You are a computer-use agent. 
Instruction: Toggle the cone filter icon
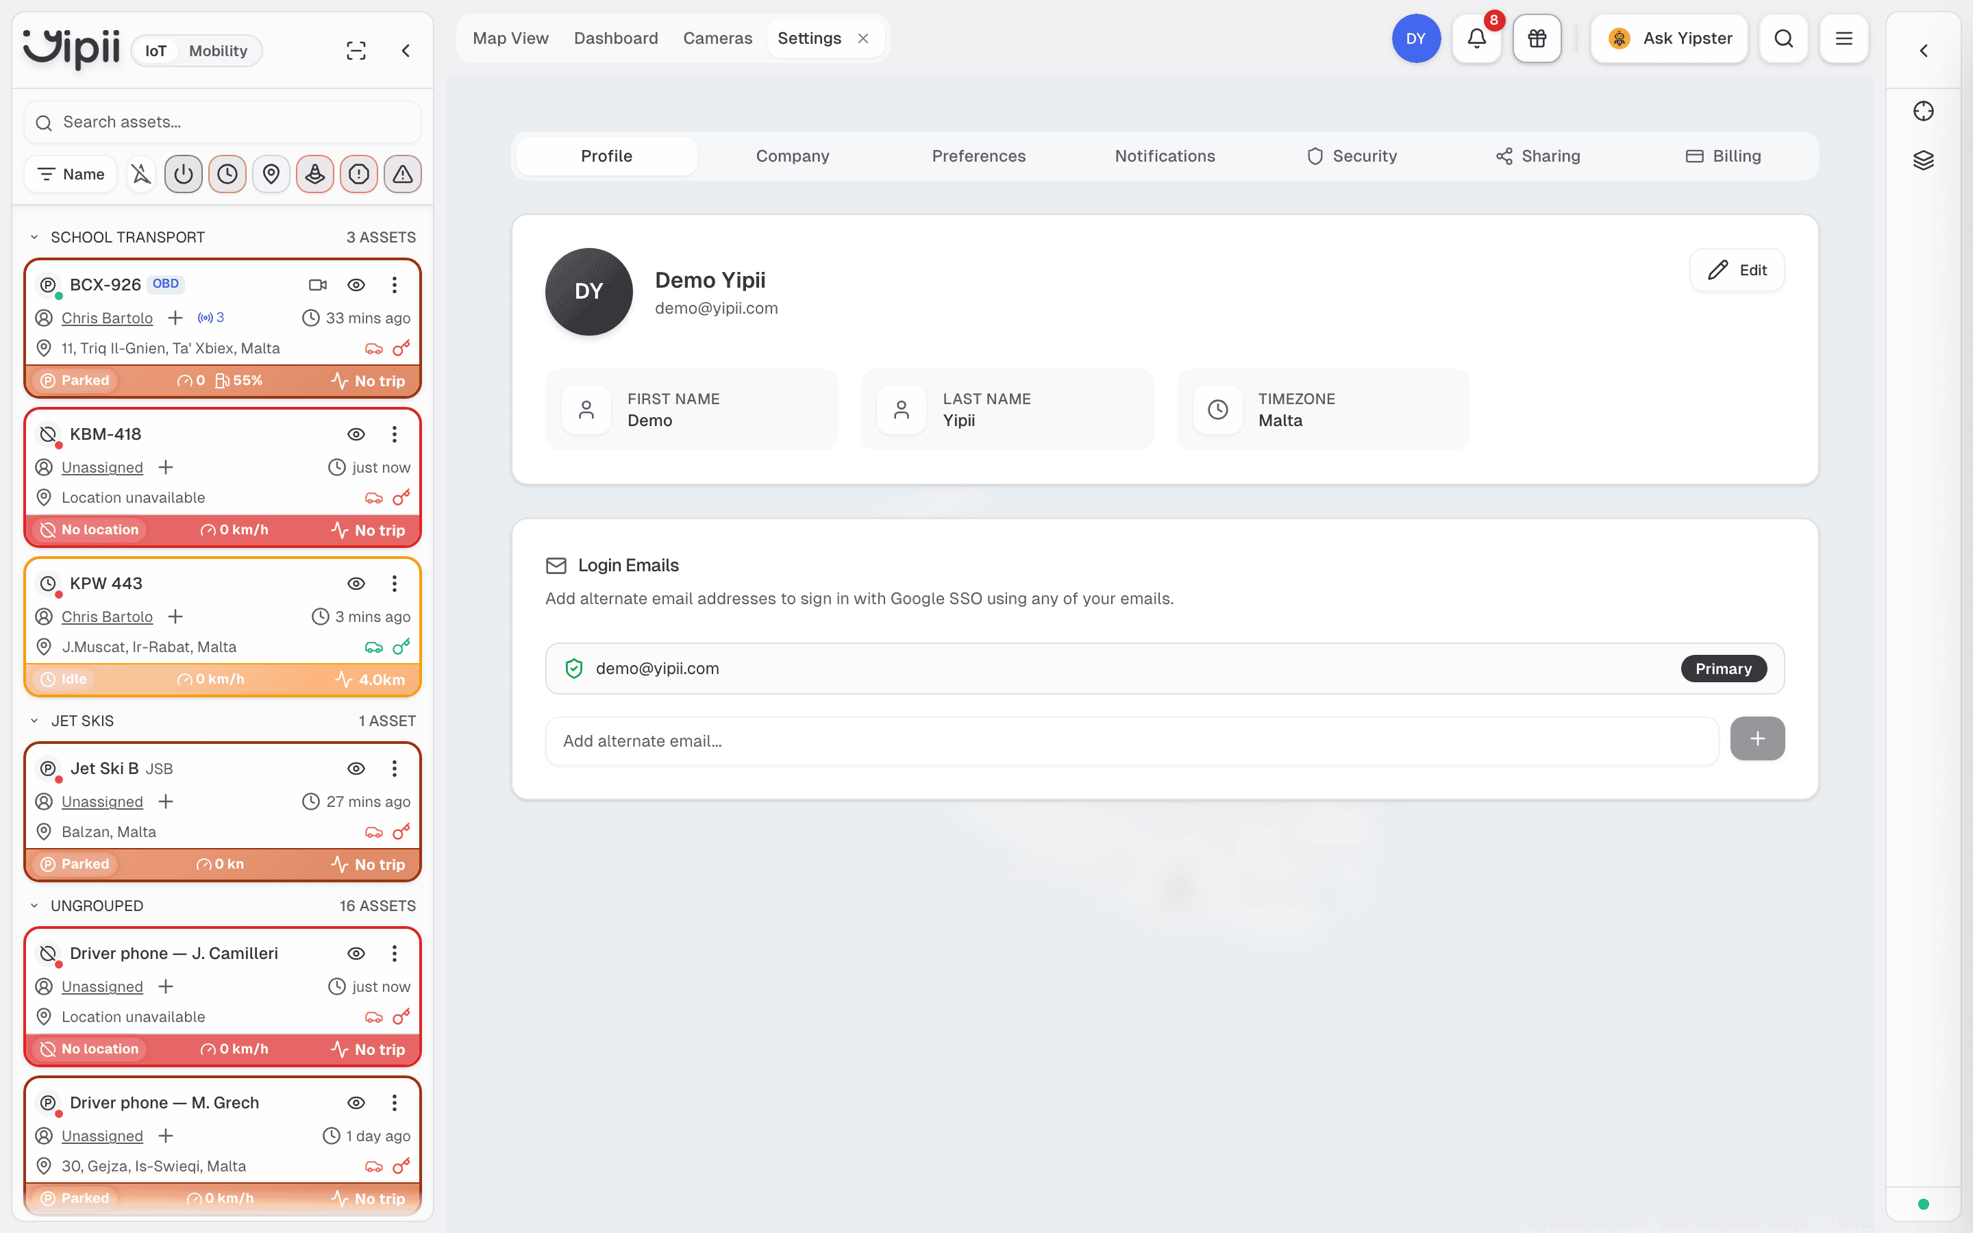(314, 174)
